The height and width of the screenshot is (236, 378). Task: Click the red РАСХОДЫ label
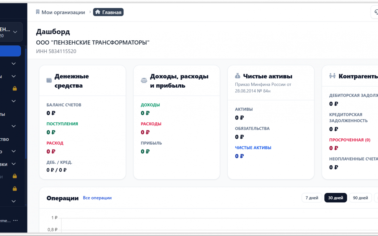(x=151, y=124)
